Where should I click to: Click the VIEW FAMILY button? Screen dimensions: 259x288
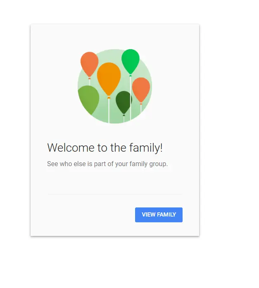[159, 215]
